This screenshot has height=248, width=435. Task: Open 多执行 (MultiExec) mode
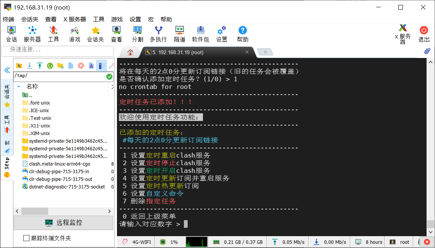click(x=158, y=34)
